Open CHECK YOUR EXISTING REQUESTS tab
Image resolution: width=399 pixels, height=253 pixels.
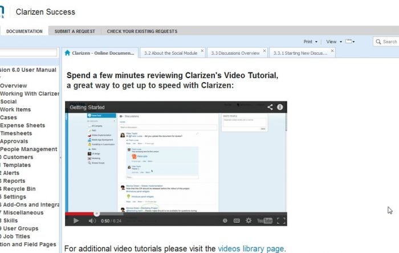[x=142, y=31]
